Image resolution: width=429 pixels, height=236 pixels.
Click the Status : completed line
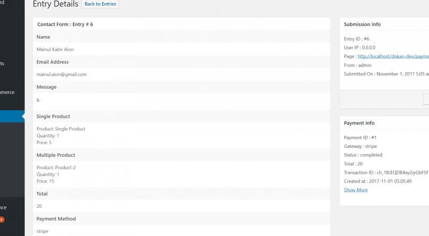coord(363,155)
